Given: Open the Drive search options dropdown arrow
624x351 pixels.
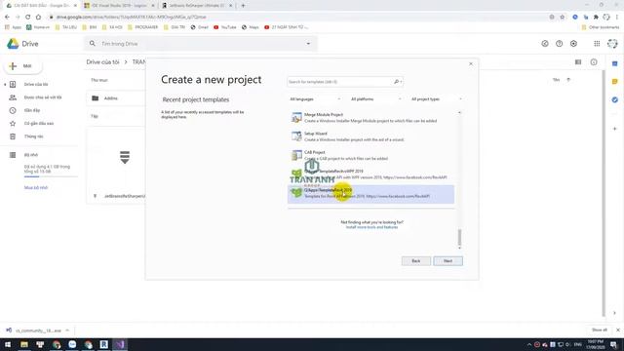Looking at the screenshot, I should pos(308,43).
